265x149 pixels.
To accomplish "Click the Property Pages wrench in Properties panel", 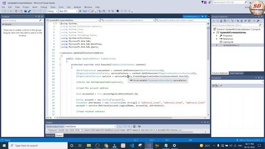I will [221, 86].
